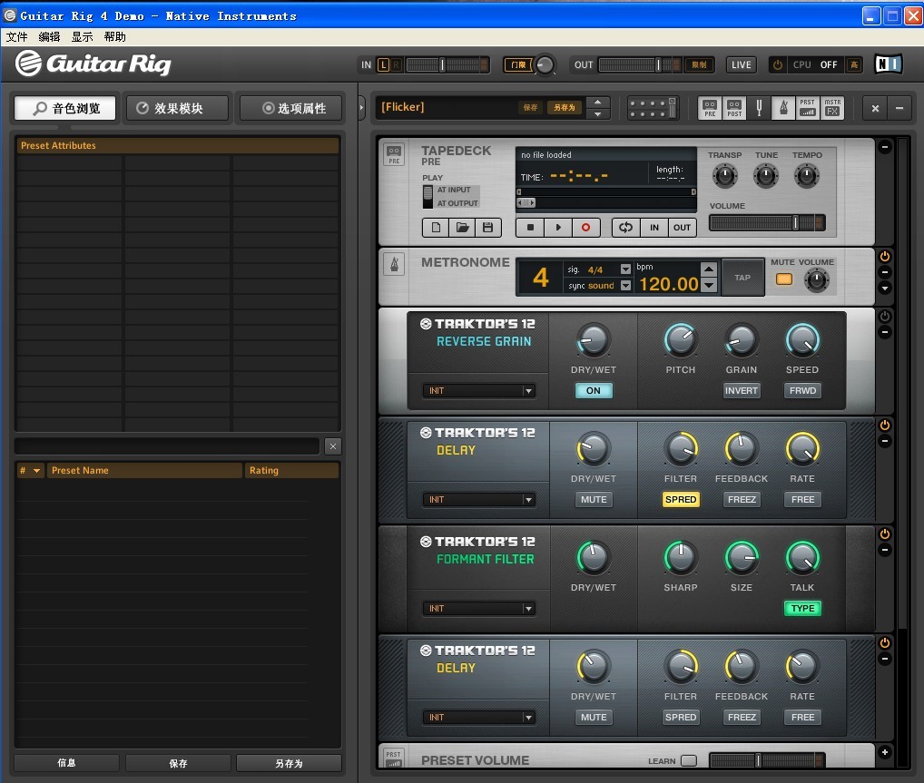
Task: Expand Metronome module with down arrow
Action: [x=885, y=289]
